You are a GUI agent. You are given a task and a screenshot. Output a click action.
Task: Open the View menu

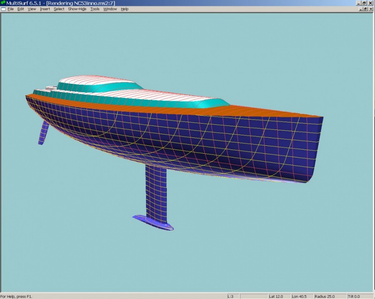pyautogui.click(x=32, y=9)
